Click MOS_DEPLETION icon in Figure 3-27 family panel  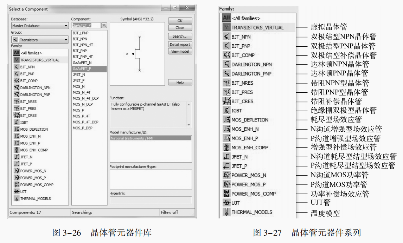coord(226,120)
